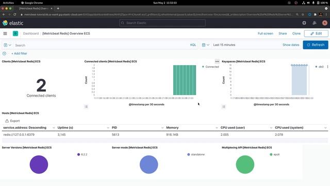The width and height of the screenshot is (330, 186).
Task: Open the clock and calendar menu
Action: tap(165, 3)
